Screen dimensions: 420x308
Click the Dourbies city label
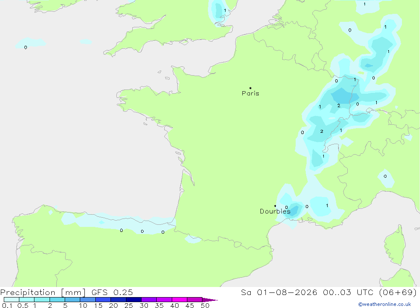point(275,211)
